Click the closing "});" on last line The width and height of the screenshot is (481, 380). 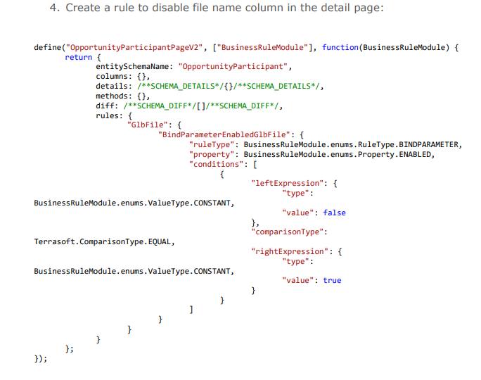(x=41, y=359)
